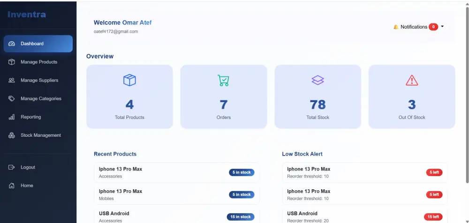Viewport: 469px width, 223px height.
Task: Click the Recent Products heading
Action: click(x=115, y=154)
